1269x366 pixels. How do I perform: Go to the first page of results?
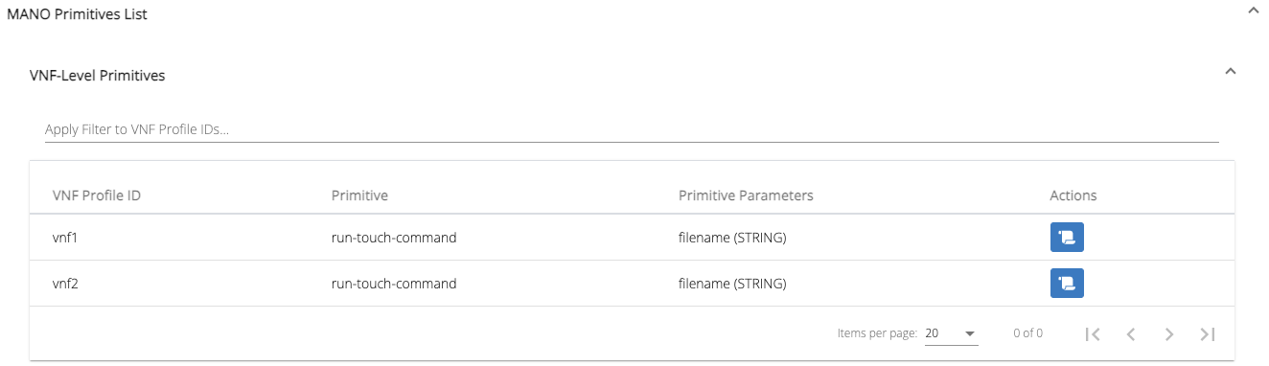tap(1092, 333)
